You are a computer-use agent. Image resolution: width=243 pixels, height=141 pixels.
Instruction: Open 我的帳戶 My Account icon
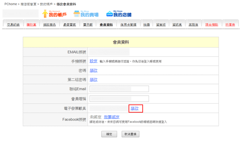coord(54,13)
